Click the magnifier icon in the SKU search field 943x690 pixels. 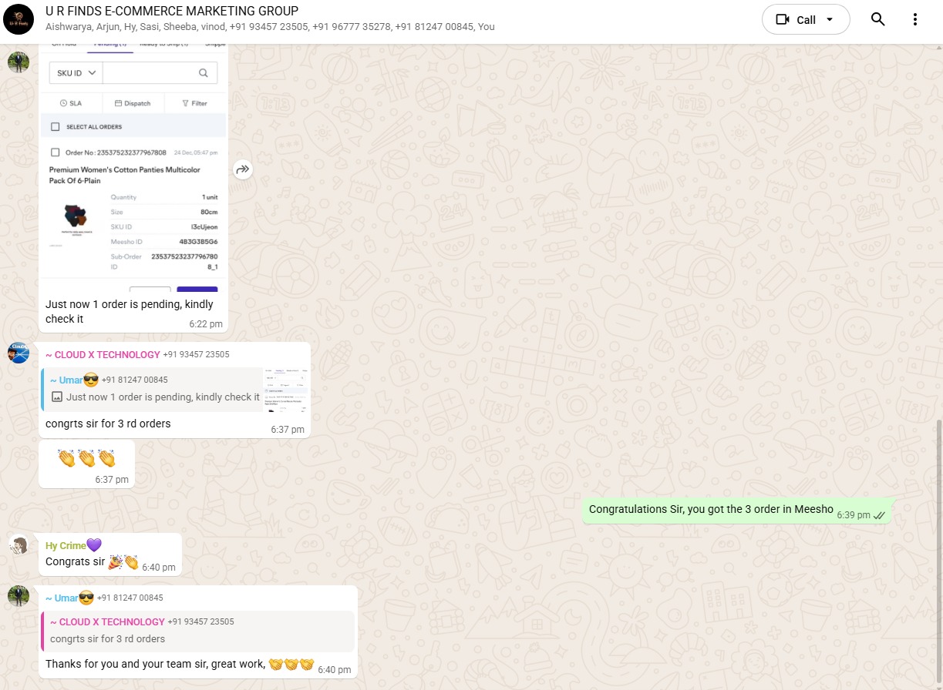(203, 72)
